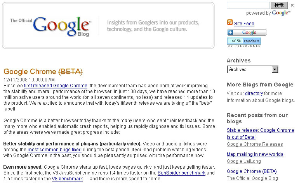
Task: Click the search button with Japanese label
Action: (279, 5)
